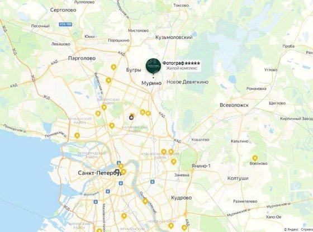Select the yellow pin west of Бугры
313x232 pixels.
click(x=113, y=67)
